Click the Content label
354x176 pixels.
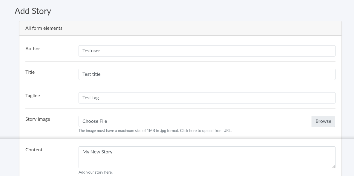[34, 150]
